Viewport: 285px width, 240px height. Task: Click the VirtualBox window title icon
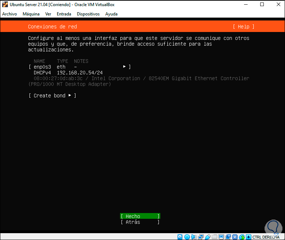5,5
